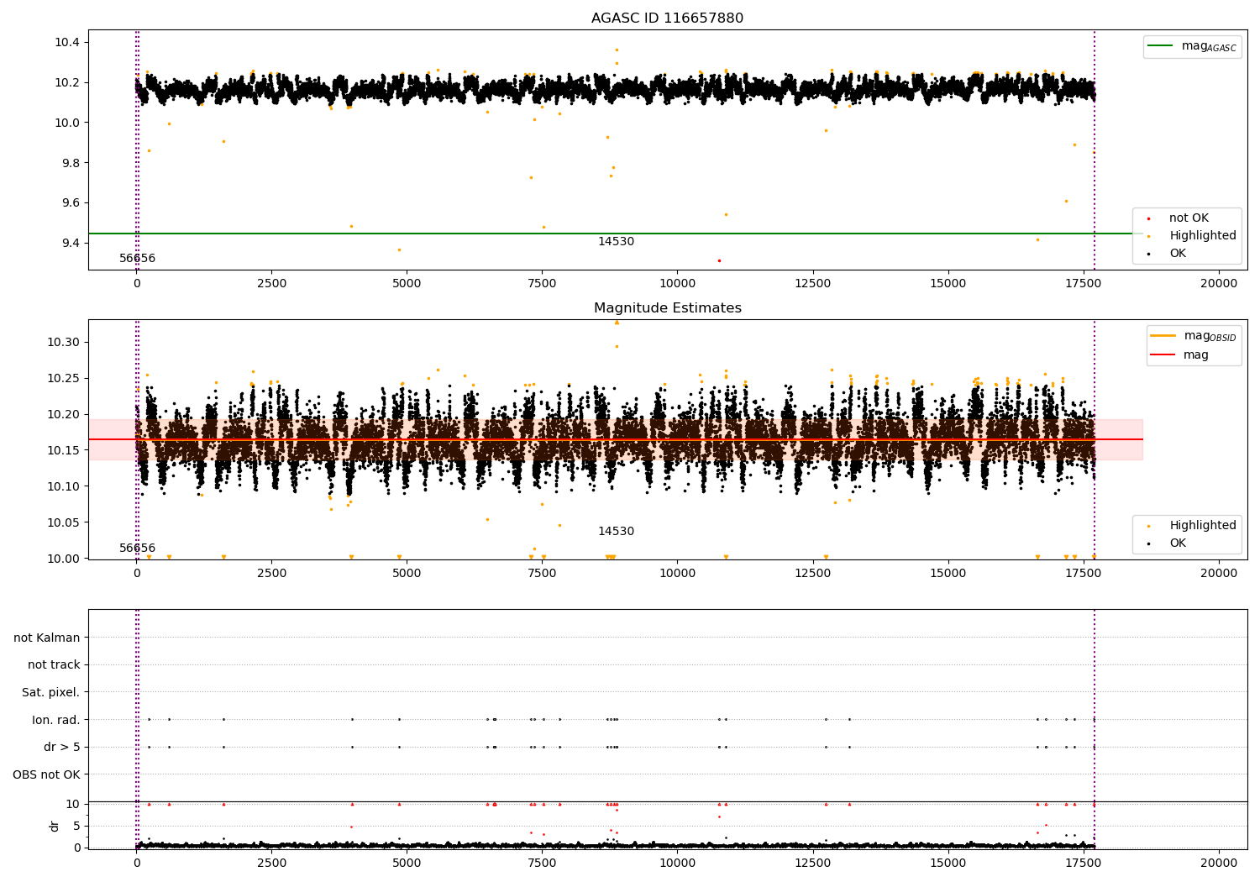Viewport: 1260px width, 882px height.
Task: Click the 'dr > 5' axis label
Action: tap(62, 747)
